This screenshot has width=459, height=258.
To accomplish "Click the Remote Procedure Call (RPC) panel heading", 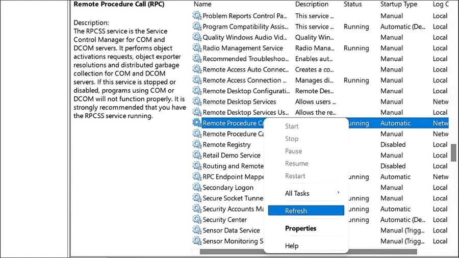I will (x=119, y=4).
